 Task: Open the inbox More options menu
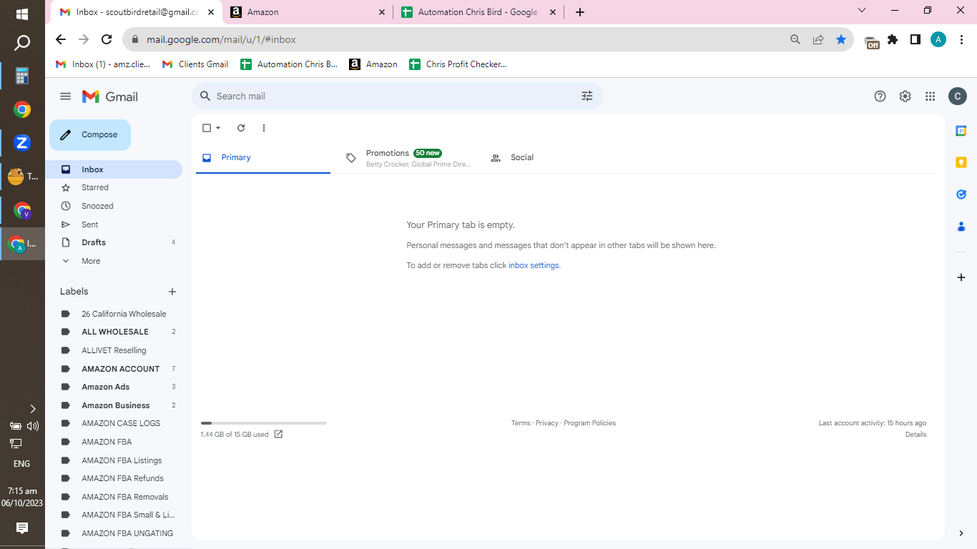point(264,128)
